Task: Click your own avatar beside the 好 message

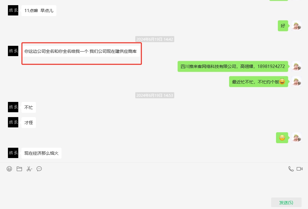Action: click(296, 25)
